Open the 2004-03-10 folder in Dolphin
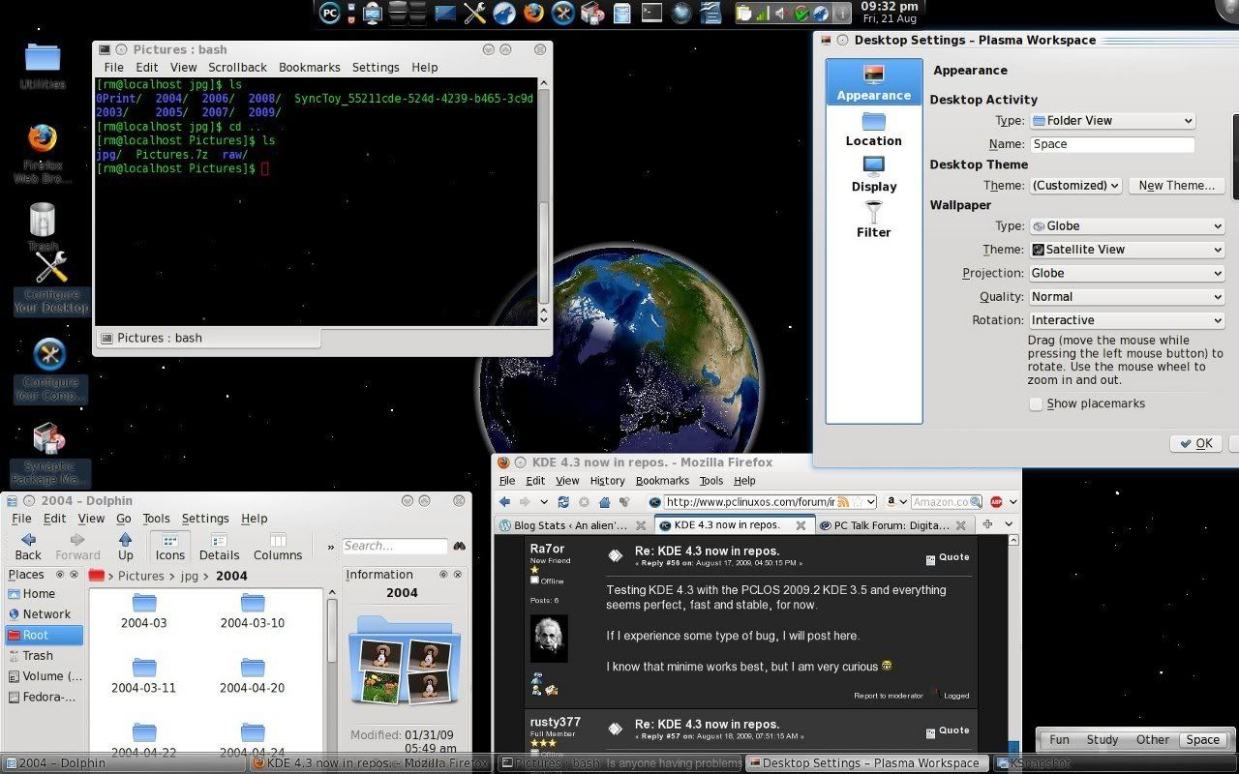 click(252, 612)
